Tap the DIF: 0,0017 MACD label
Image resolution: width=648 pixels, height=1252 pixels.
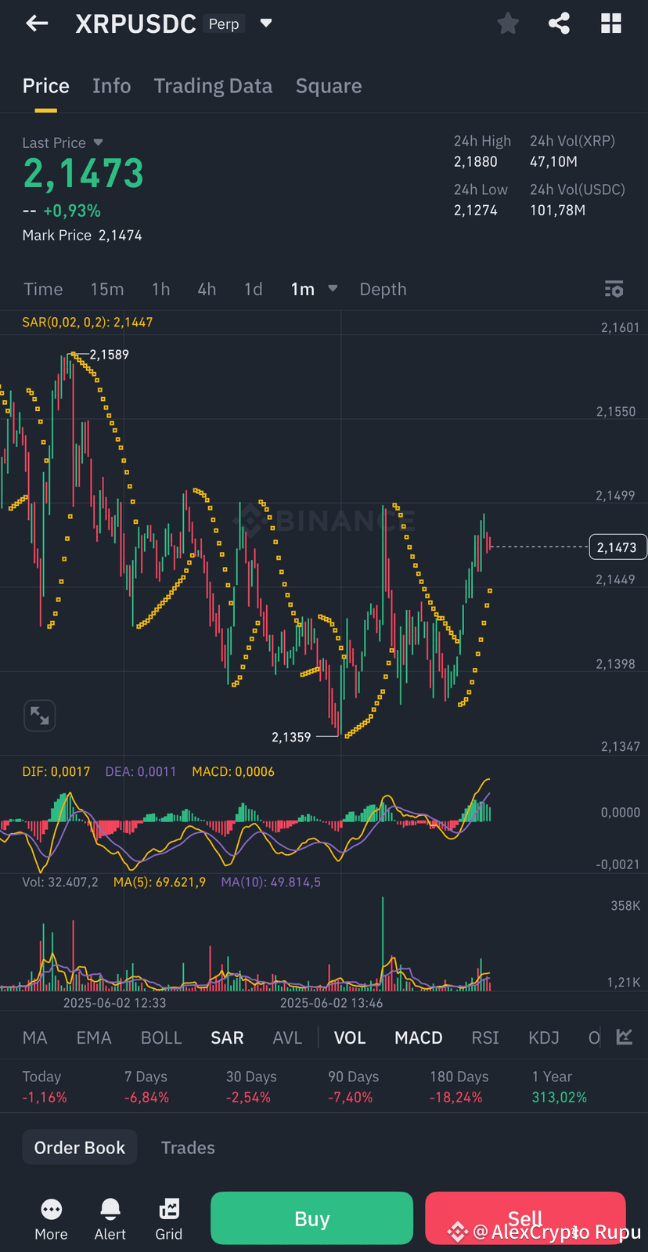pyautogui.click(x=56, y=771)
